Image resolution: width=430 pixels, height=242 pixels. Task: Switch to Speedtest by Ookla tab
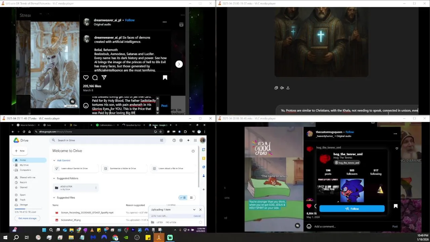(x=133, y=125)
